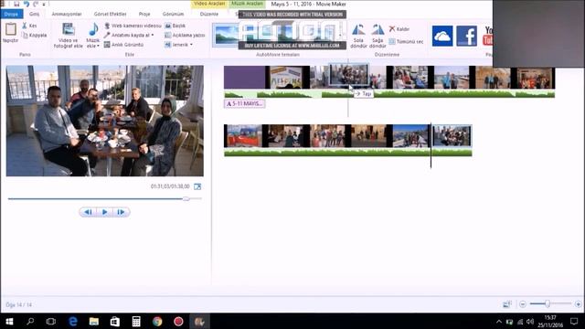Click the Öge 14 / 14 status text

click(x=19, y=304)
